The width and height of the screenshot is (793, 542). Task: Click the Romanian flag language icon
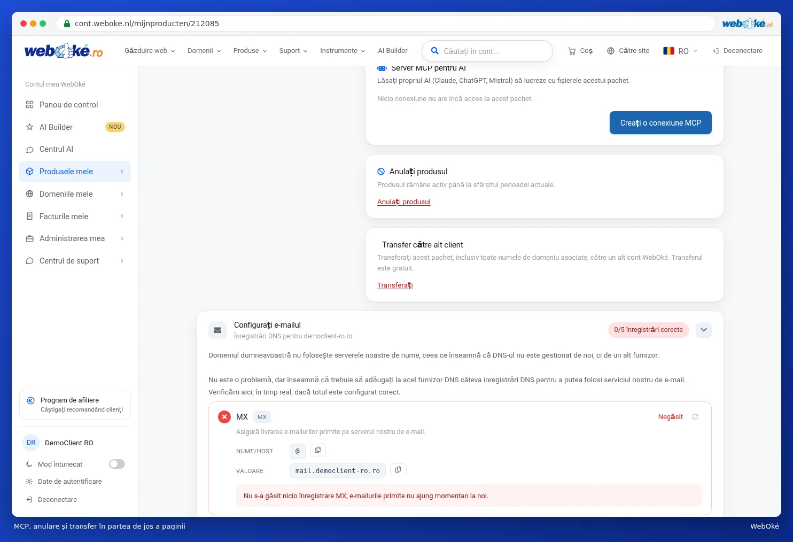coord(668,51)
